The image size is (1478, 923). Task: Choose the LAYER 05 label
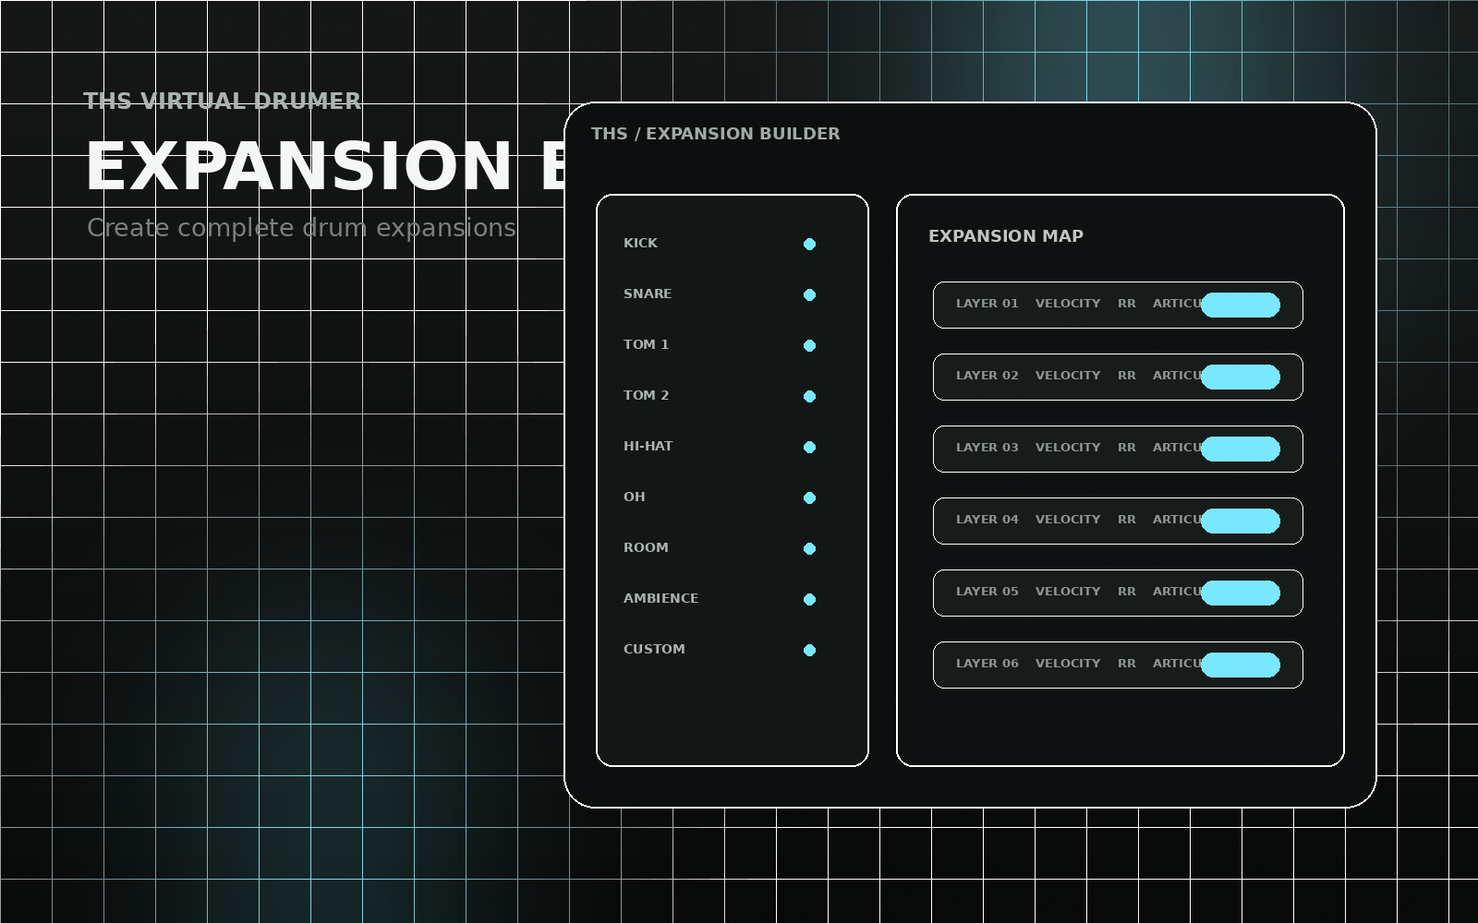(987, 592)
